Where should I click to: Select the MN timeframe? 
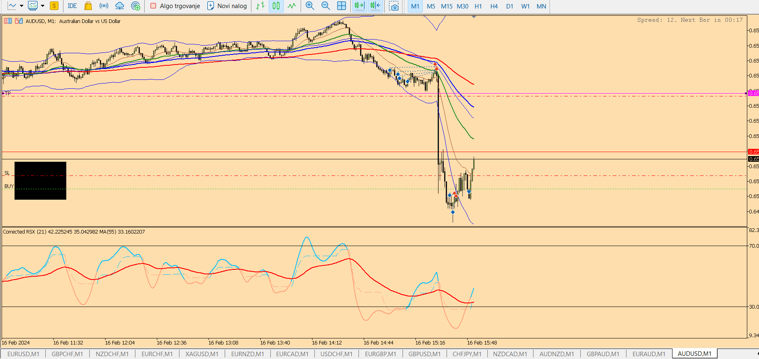tap(541, 6)
